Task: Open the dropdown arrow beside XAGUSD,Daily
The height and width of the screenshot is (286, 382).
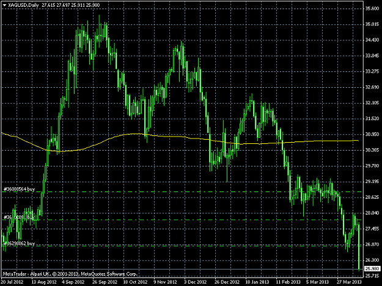Action: [4, 5]
